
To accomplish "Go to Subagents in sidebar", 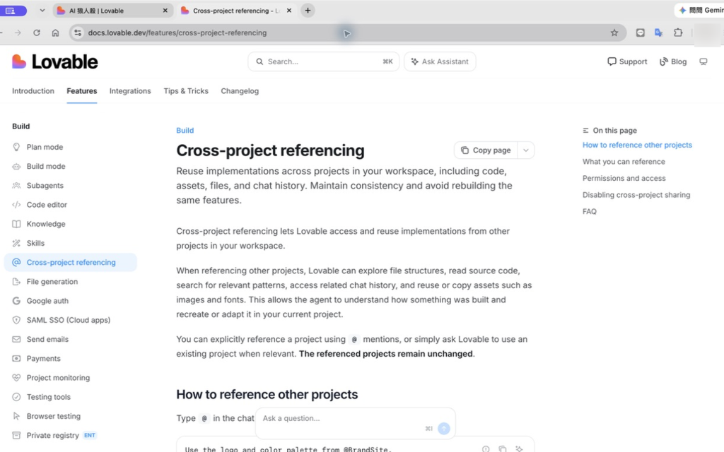I will click(45, 186).
